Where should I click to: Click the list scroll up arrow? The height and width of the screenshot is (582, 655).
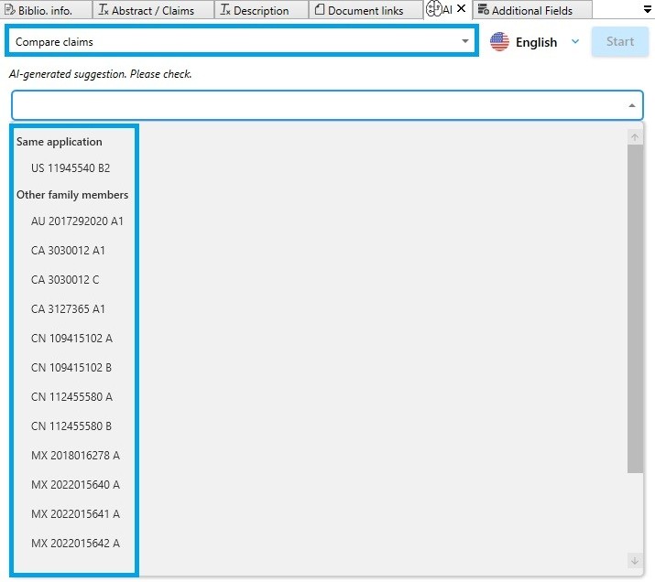[x=634, y=137]
